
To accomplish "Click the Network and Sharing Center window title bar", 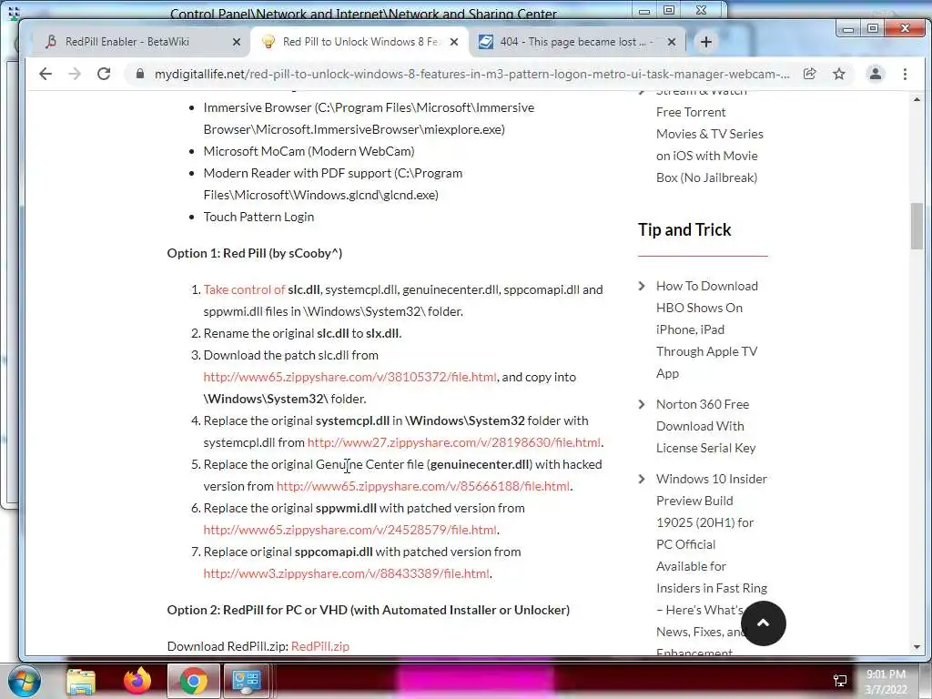I will (363, 13).
